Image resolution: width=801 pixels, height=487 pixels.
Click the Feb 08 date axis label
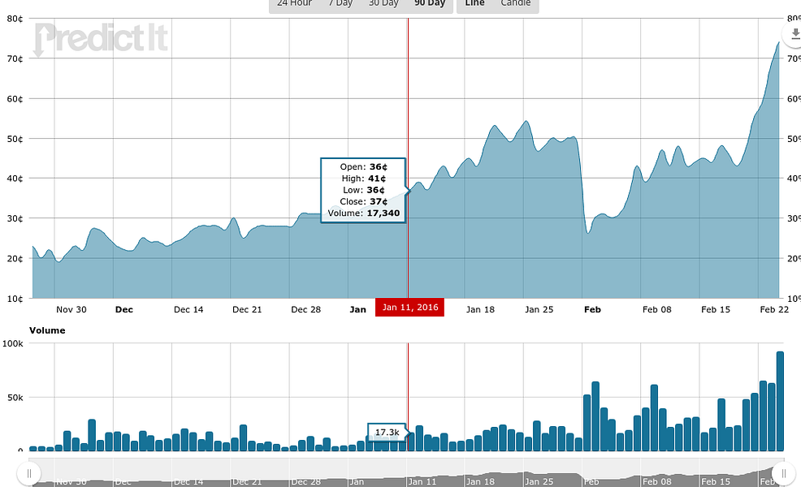[656, 309]
